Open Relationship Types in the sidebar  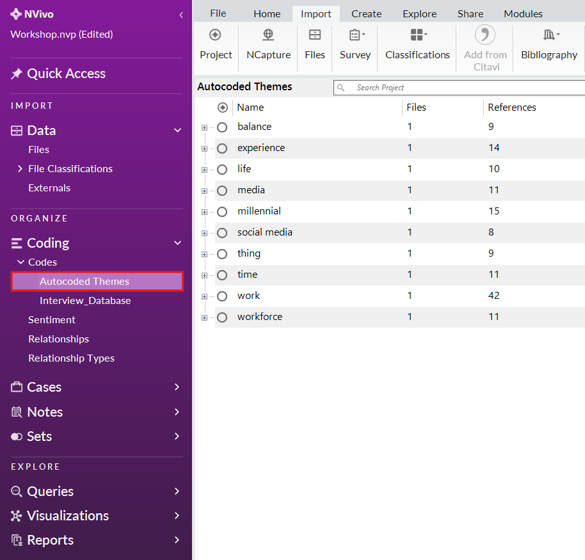point(71,358)
